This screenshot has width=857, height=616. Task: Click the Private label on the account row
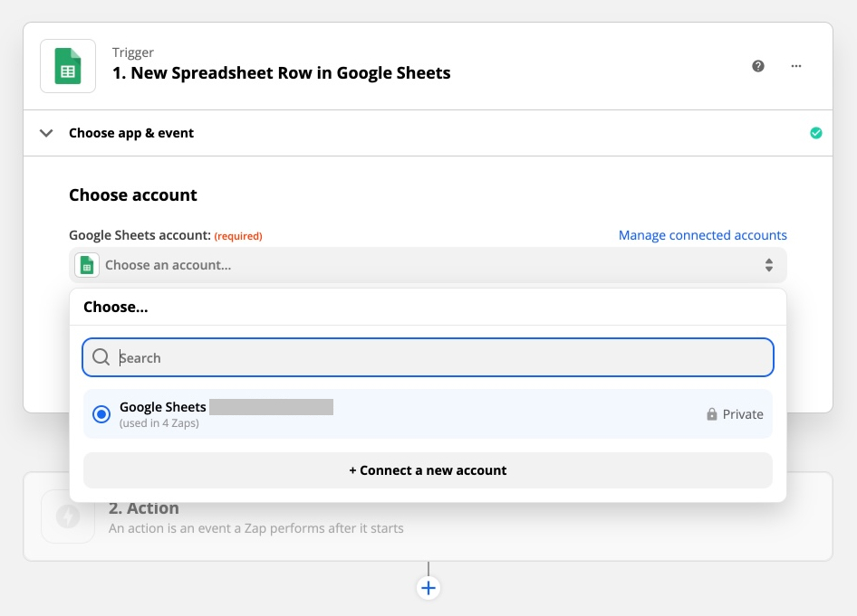(x=743, y=414)
